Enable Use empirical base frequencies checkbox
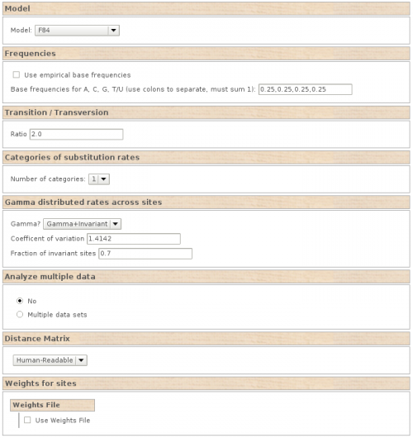 [x=17, y=74]
